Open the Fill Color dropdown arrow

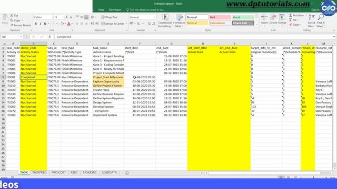point(65,24)
